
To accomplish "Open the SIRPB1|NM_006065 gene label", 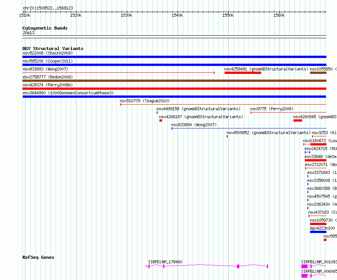I will pyautogui.click(x=319, y=271).
